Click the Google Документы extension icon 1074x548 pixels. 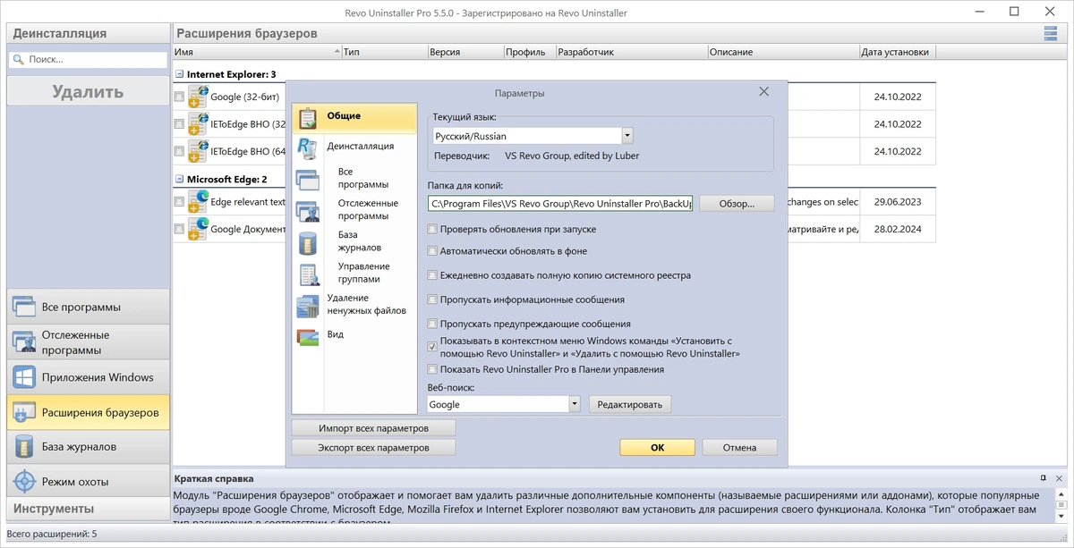[198, 229]
